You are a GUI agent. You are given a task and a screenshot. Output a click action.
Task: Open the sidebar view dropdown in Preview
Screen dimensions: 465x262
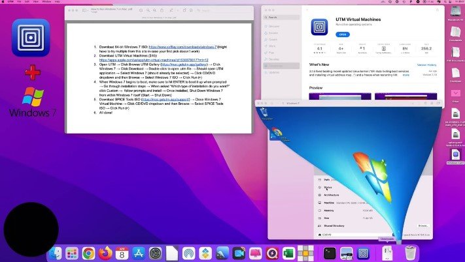tap(85, 10)
